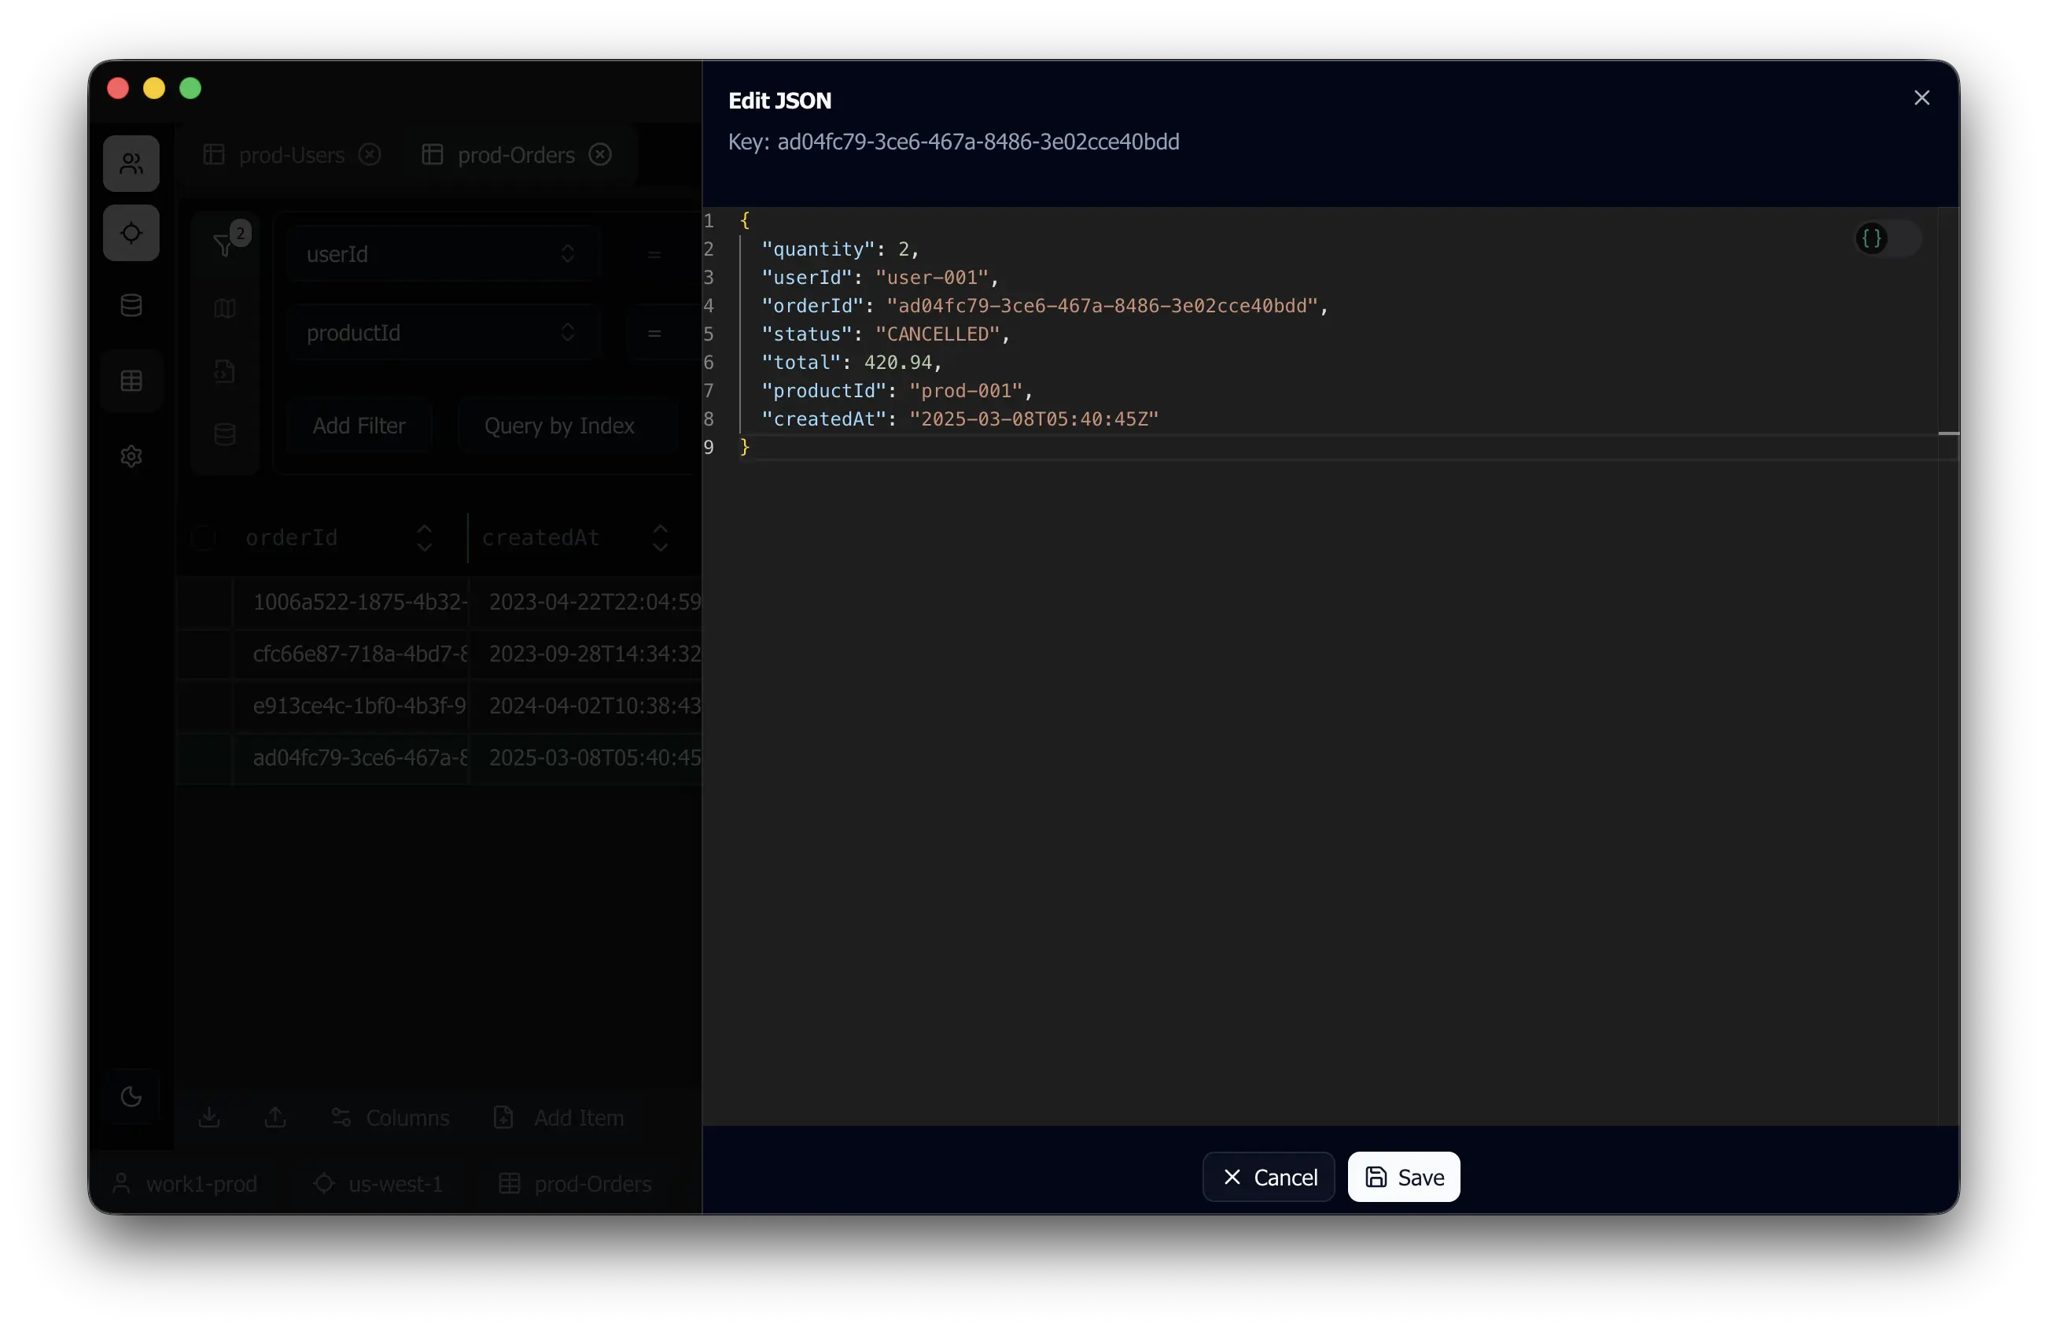Click the upload import icon

pos(275,1116)
